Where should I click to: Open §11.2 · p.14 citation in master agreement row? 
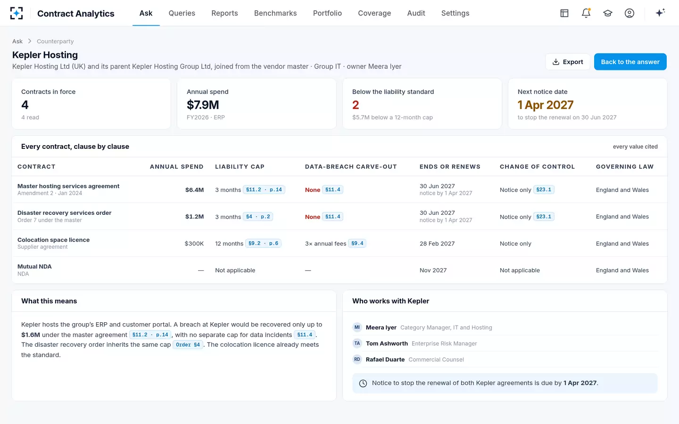click(x=264, y=190)
